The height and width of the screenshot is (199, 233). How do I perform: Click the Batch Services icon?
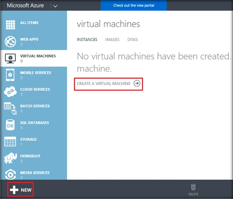[10, 108]
